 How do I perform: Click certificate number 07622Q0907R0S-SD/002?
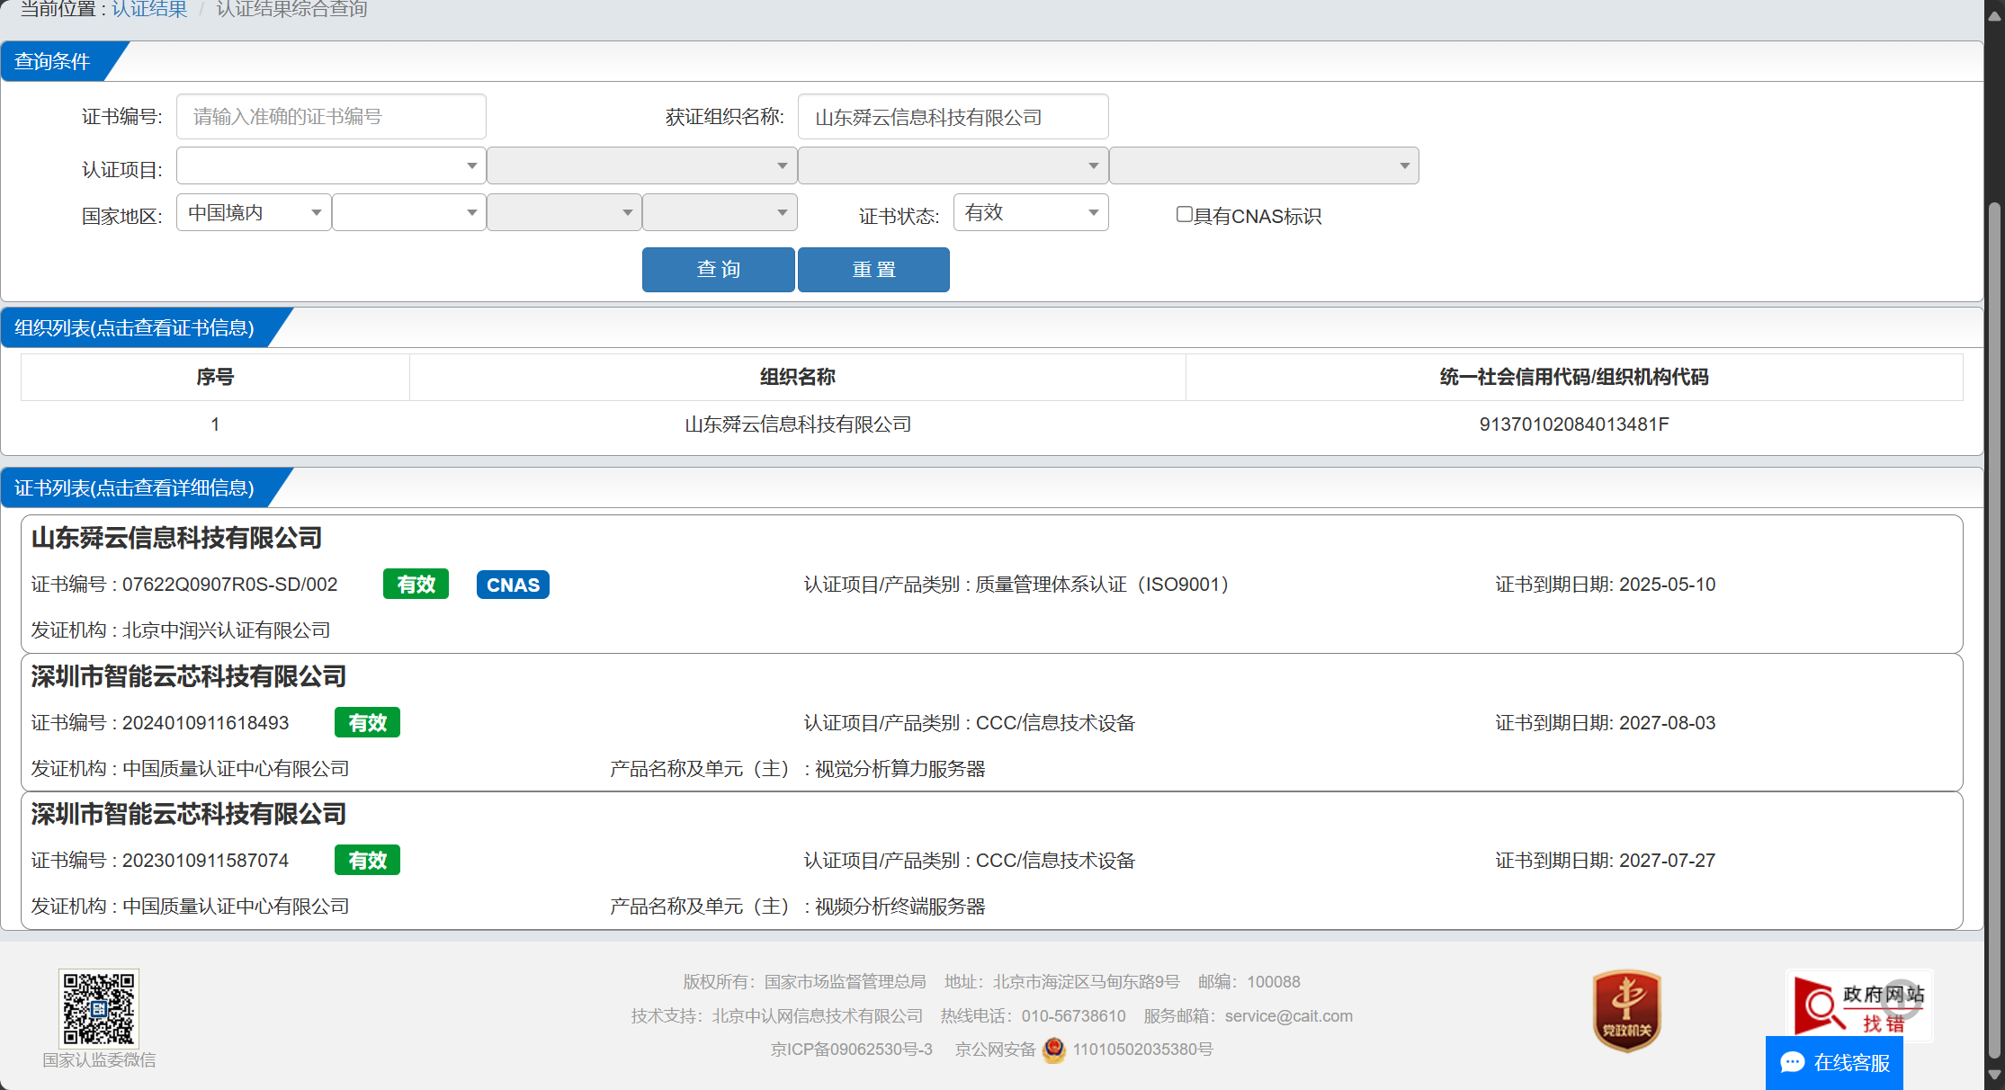tap(229, 585)
